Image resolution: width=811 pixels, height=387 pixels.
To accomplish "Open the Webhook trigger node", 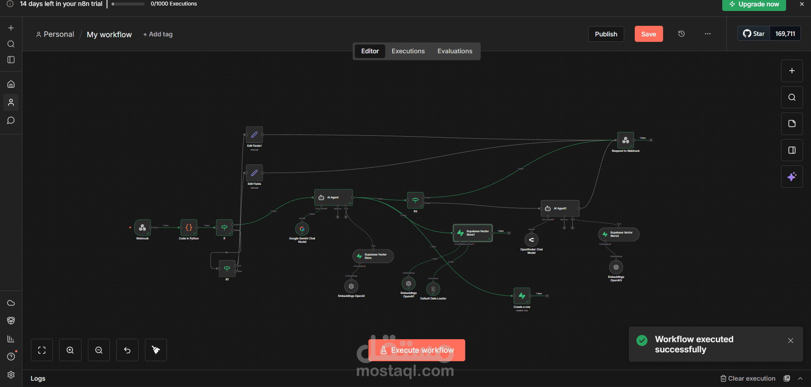I will point(142,228).
